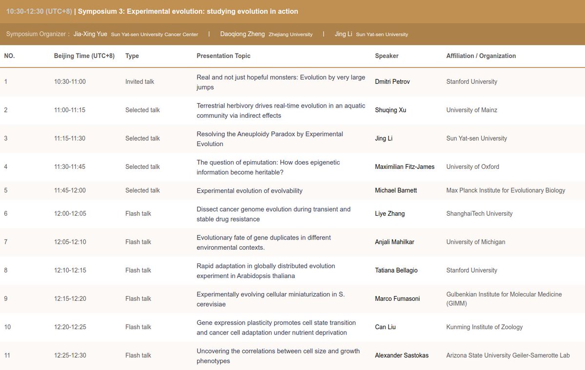585x370 pixels.
Task: Select the 11:30-11:45 time cell
Action: pyautogui.click(x=70, y=166)
